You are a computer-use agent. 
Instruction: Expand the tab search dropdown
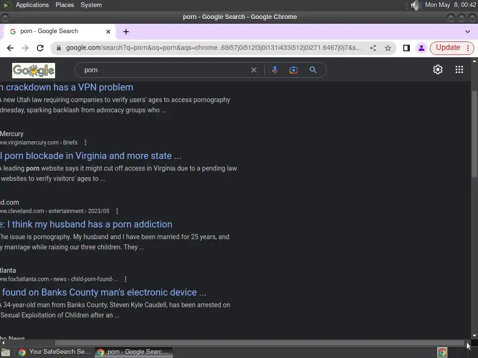tap(468, 32)
